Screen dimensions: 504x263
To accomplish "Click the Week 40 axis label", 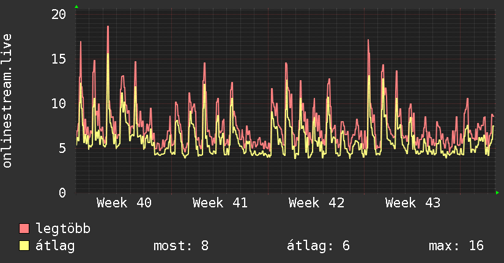I will [124, 203].
